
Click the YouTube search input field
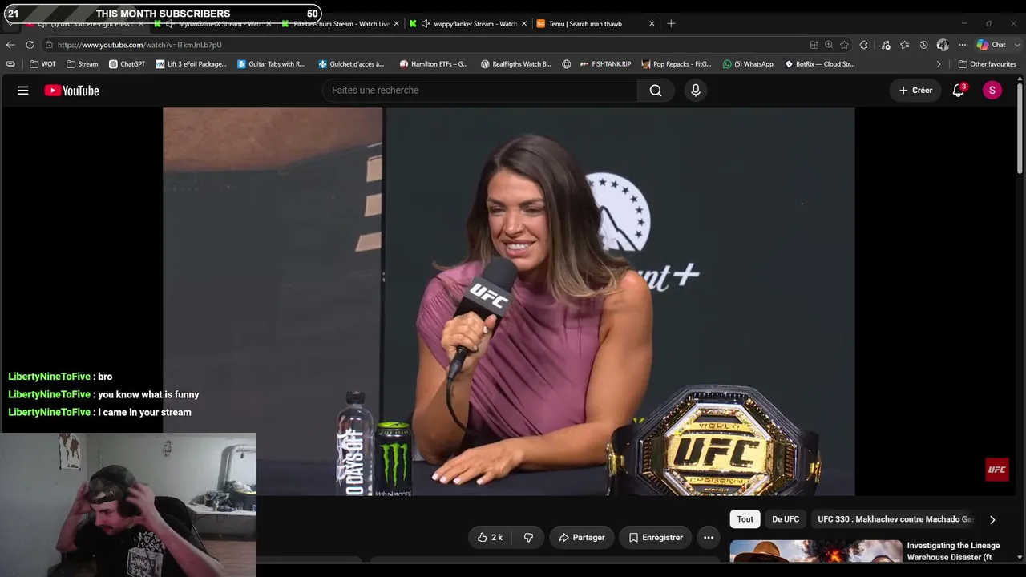click(x=479, y=91)
